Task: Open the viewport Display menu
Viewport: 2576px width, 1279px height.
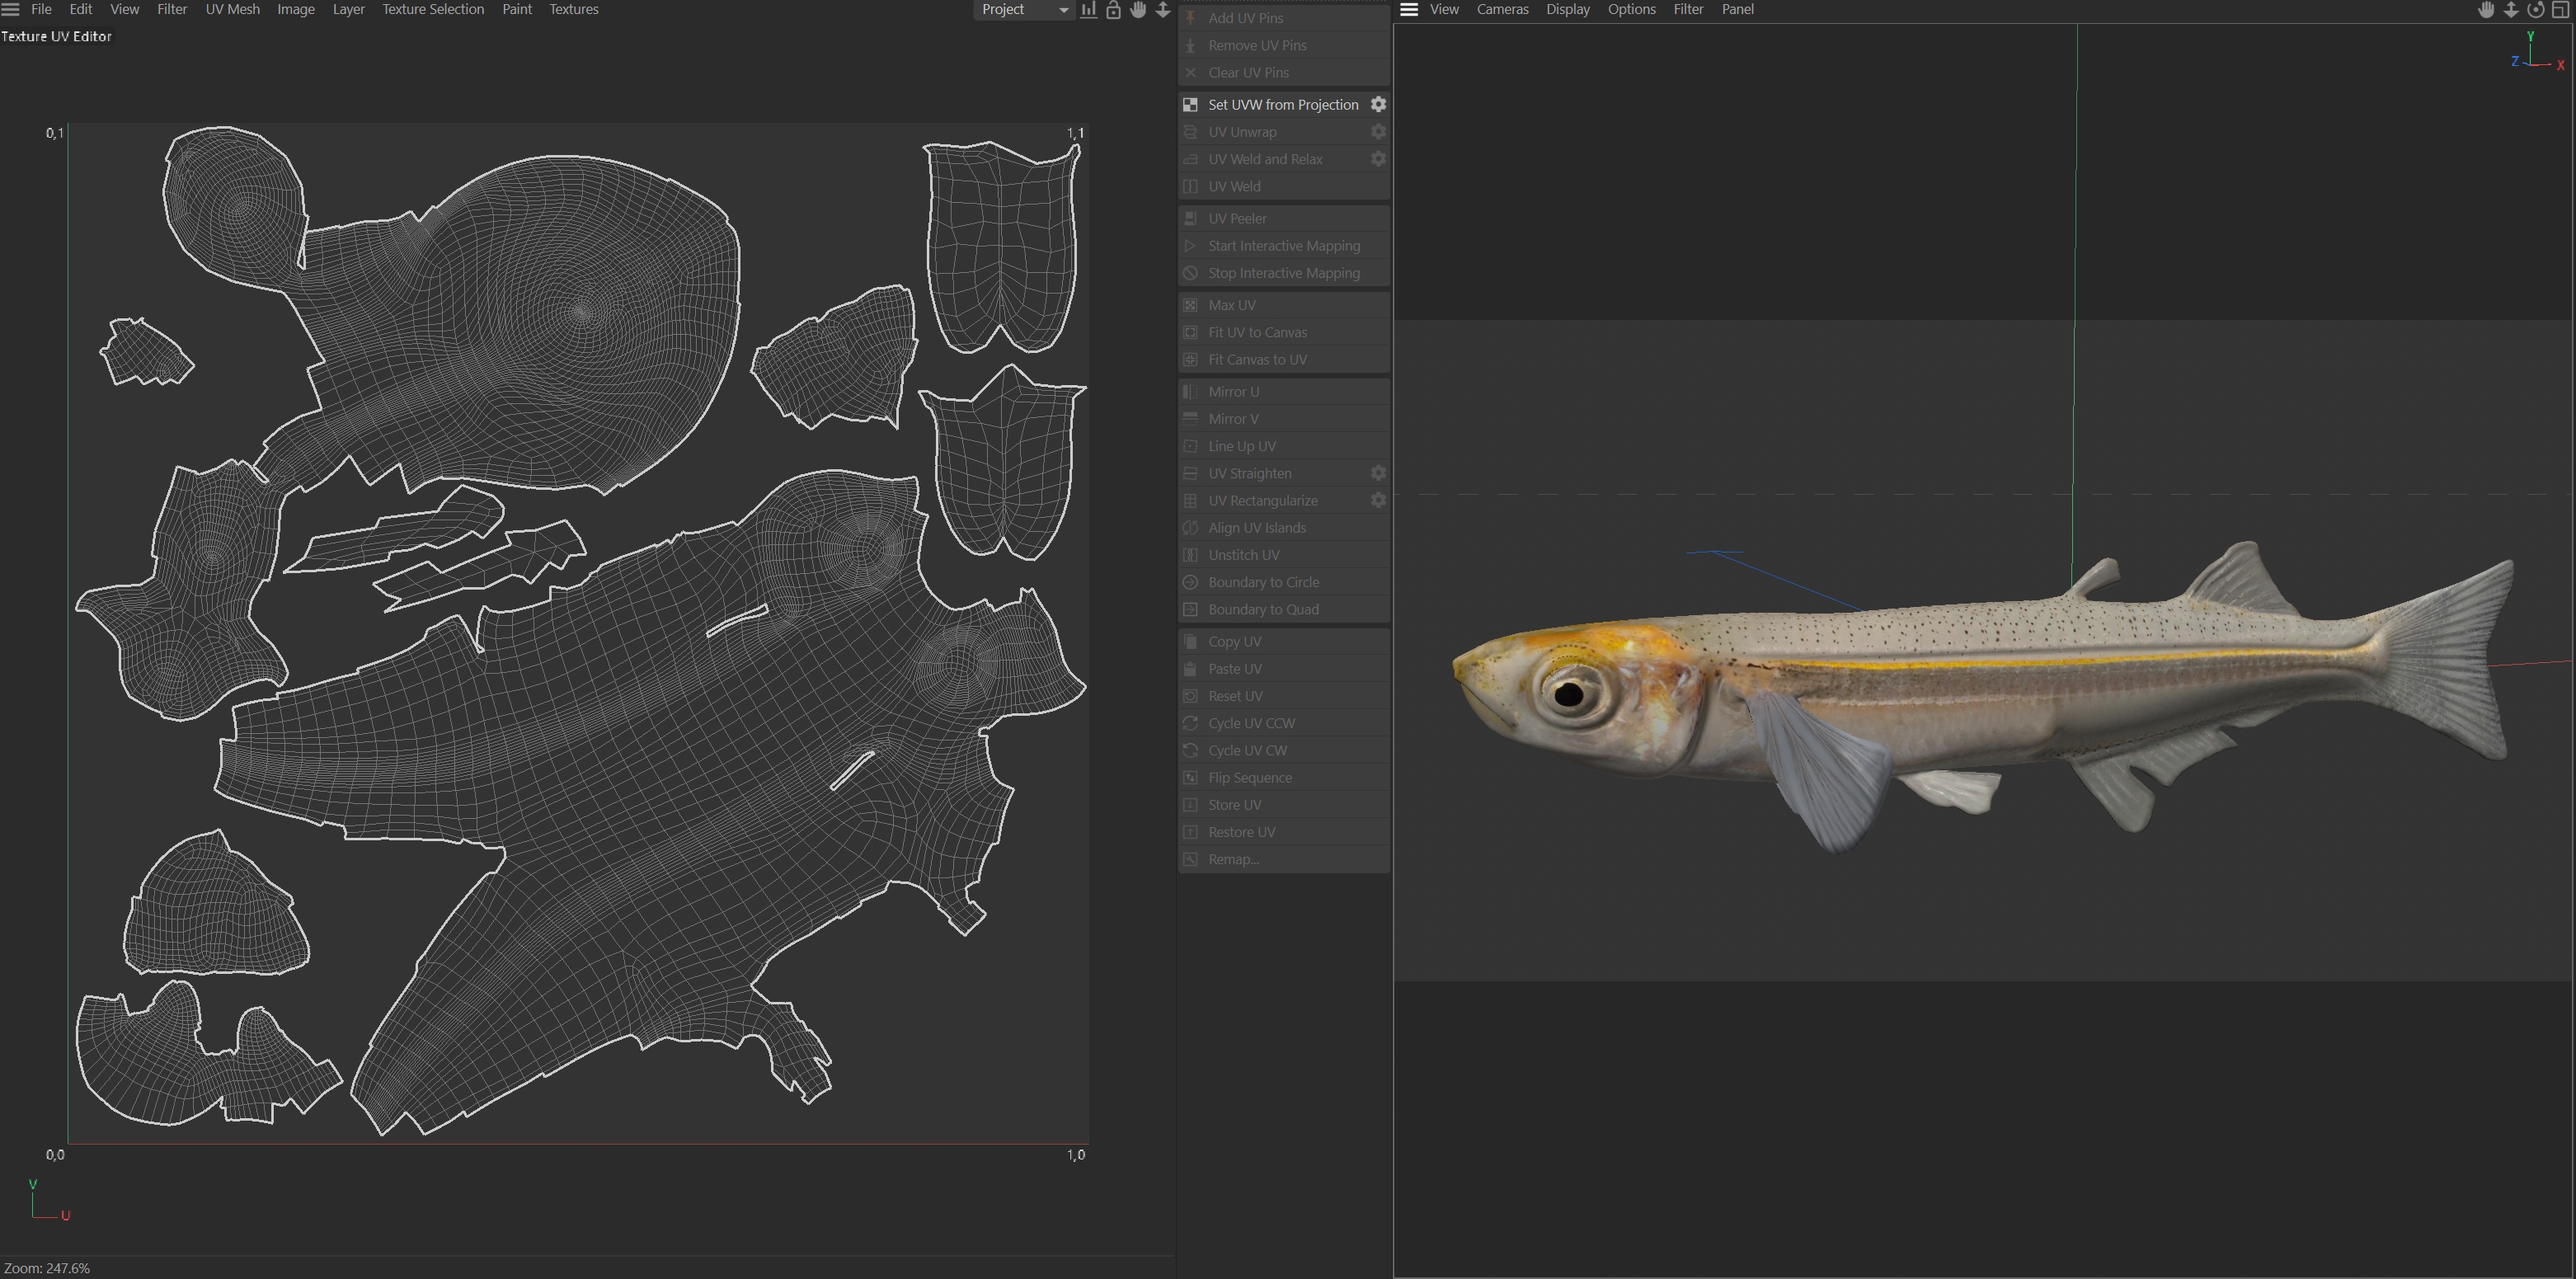Action: coord(1567,9)
